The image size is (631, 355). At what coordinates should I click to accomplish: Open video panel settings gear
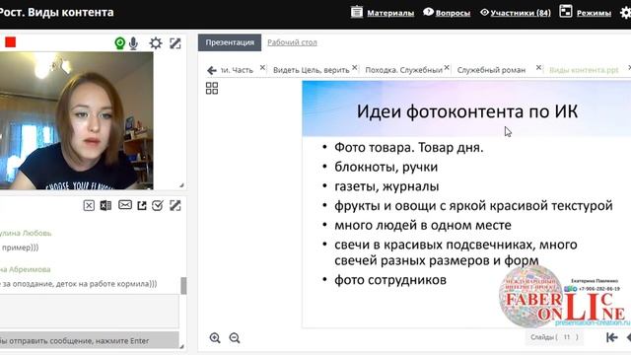(x=156, y=43)
